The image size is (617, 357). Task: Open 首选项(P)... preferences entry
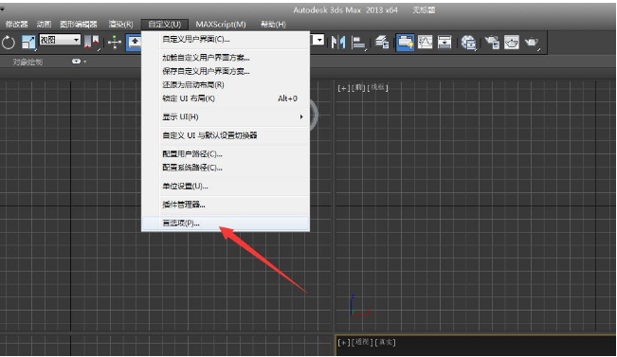point(226,223)
